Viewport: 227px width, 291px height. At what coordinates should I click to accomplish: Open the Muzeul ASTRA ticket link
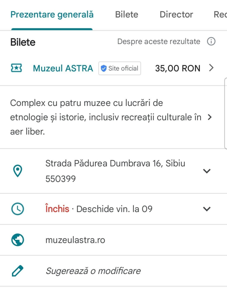coord(63,68)
